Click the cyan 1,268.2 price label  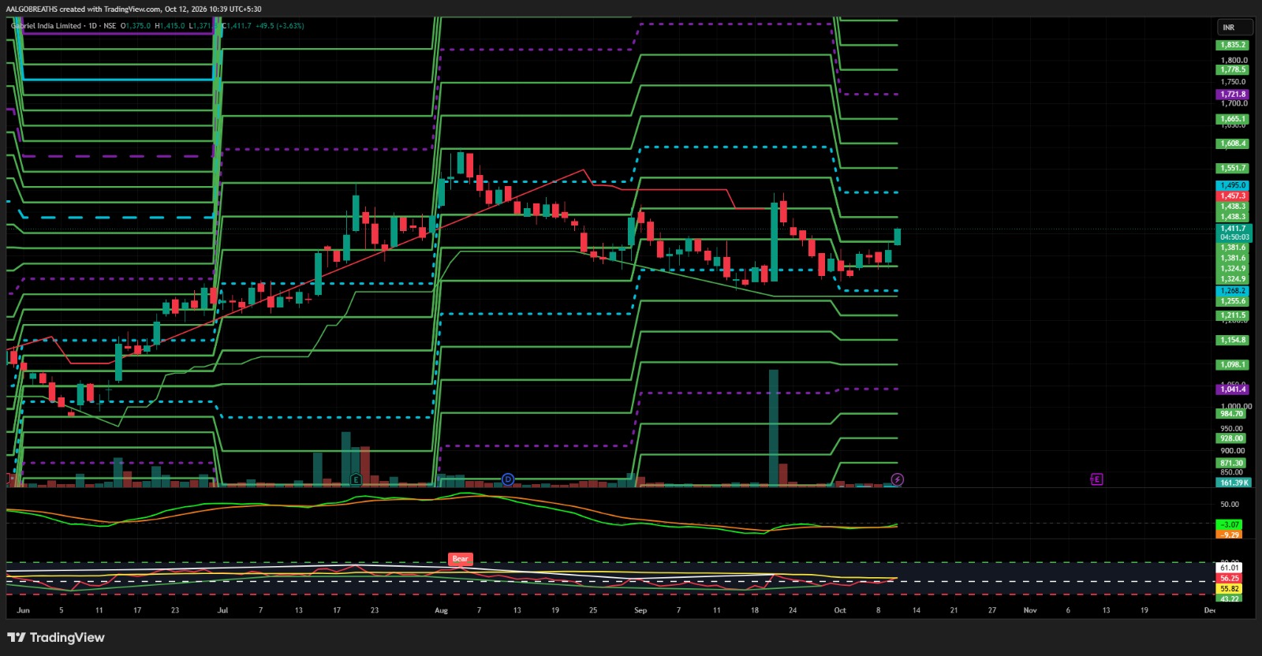coord(1234,291)
